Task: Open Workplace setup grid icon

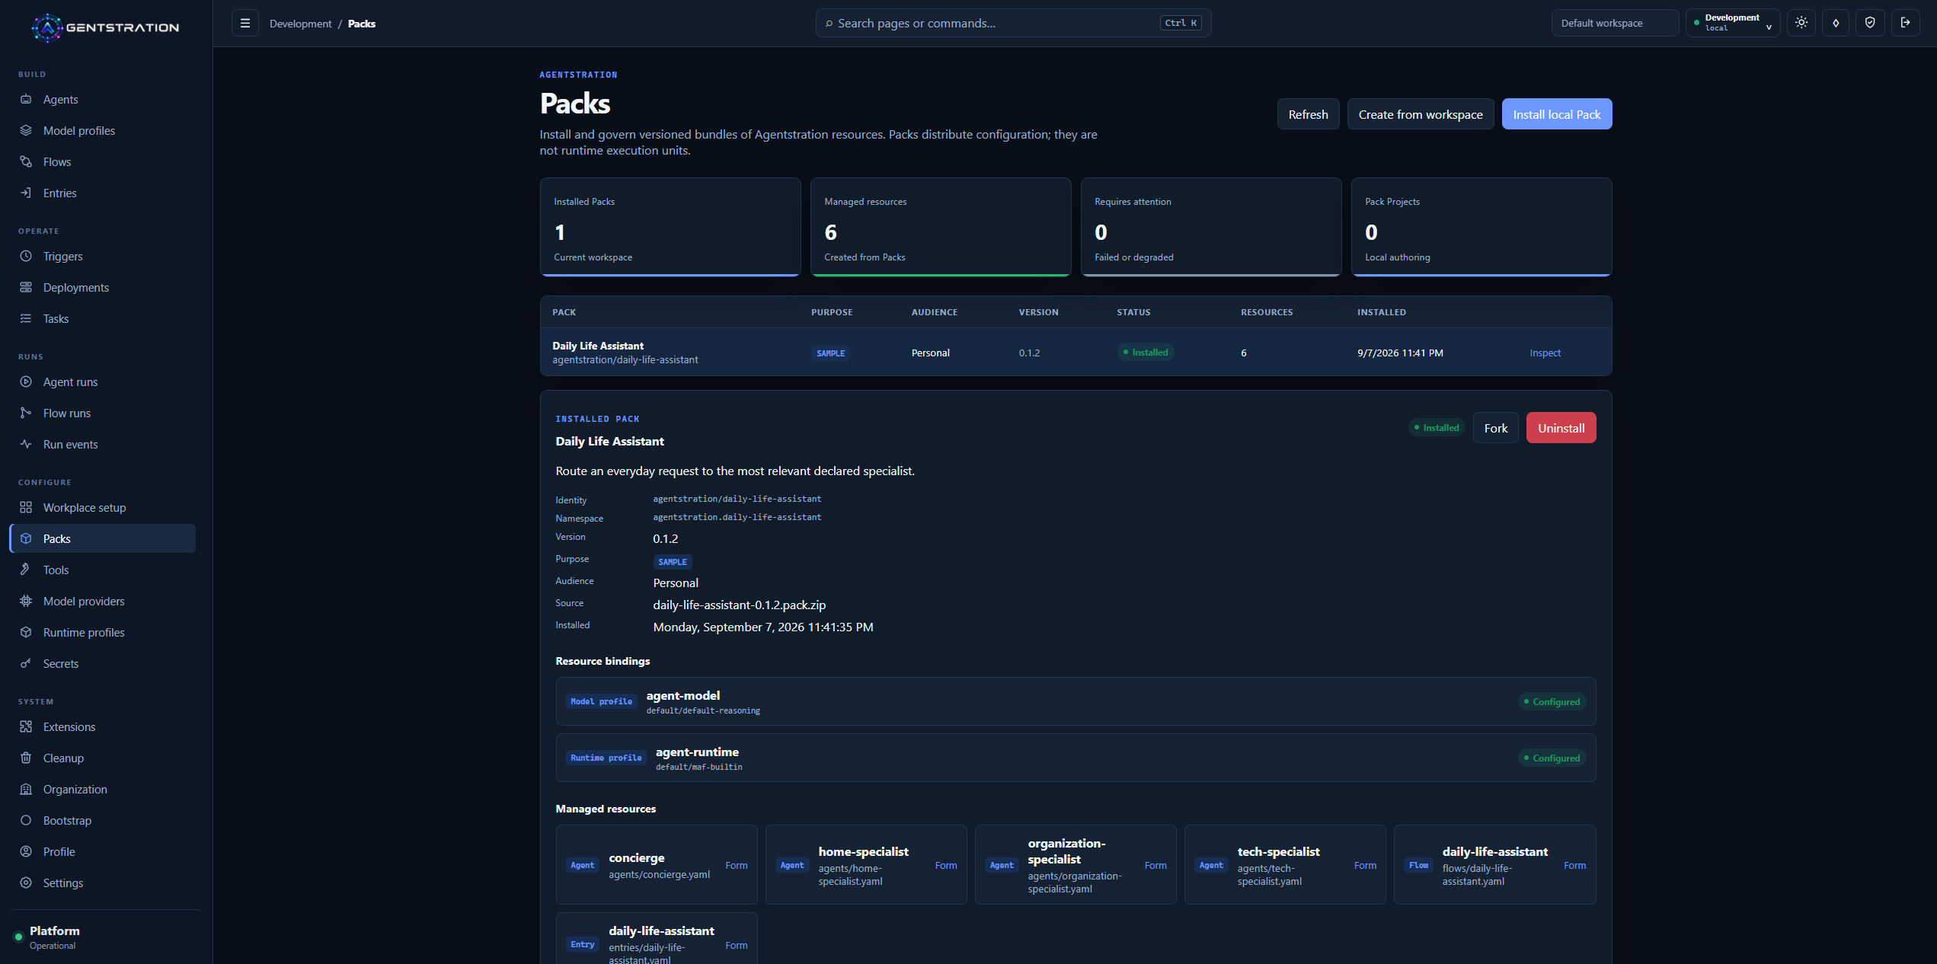Action: tap(26, 507)
